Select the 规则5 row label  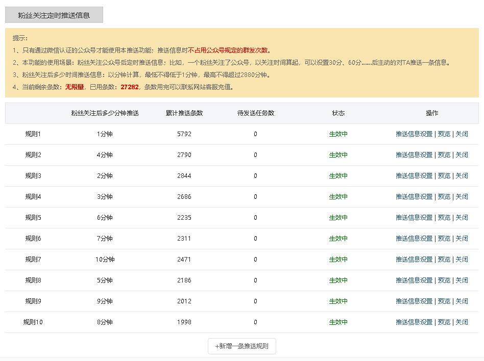[x=33, y=217]
